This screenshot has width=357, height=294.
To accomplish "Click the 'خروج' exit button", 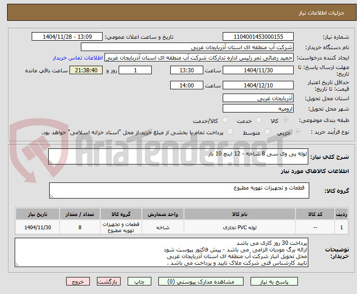I will pyautogui.click(x=78, y=282).
